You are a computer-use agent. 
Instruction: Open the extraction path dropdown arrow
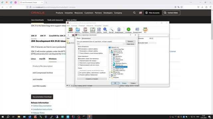[123, 44]
